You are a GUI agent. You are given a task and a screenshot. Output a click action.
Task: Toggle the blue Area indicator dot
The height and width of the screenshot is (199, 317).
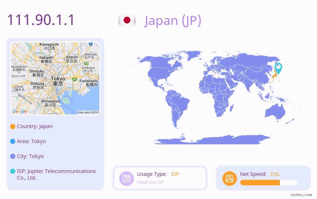coord(12,141)
